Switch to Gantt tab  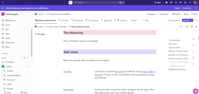tap(106, 20)
